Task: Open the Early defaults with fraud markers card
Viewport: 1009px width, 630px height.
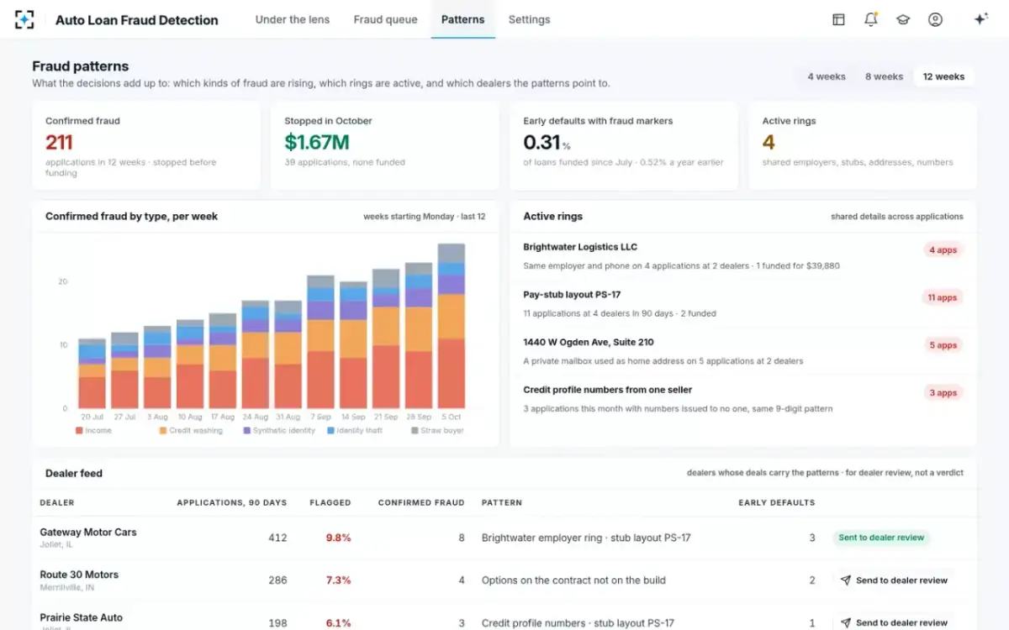Action: tap(623, 145)
